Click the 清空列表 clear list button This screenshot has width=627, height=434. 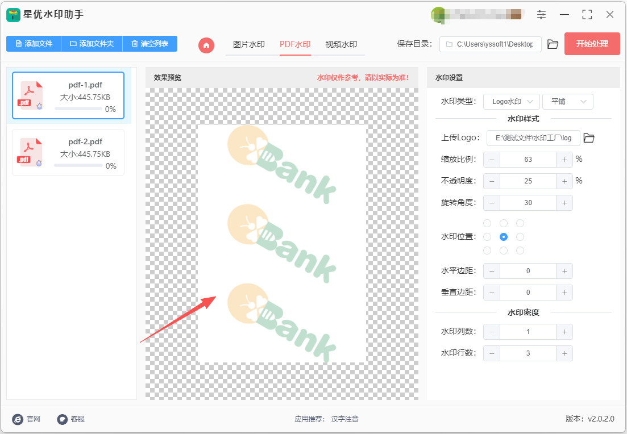tap(150, 44)
